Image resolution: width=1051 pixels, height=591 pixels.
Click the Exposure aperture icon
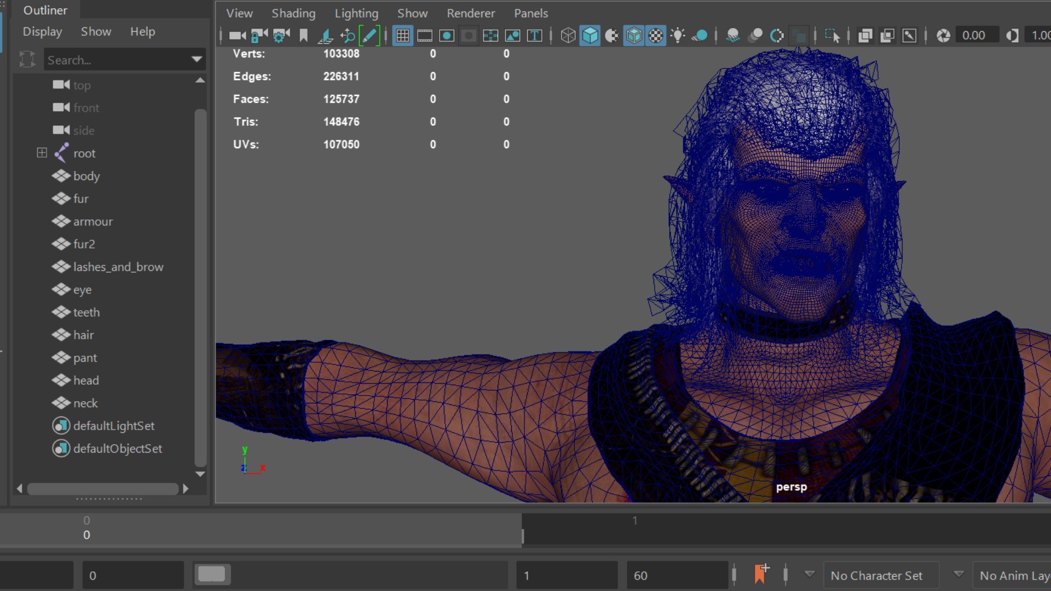943,36
